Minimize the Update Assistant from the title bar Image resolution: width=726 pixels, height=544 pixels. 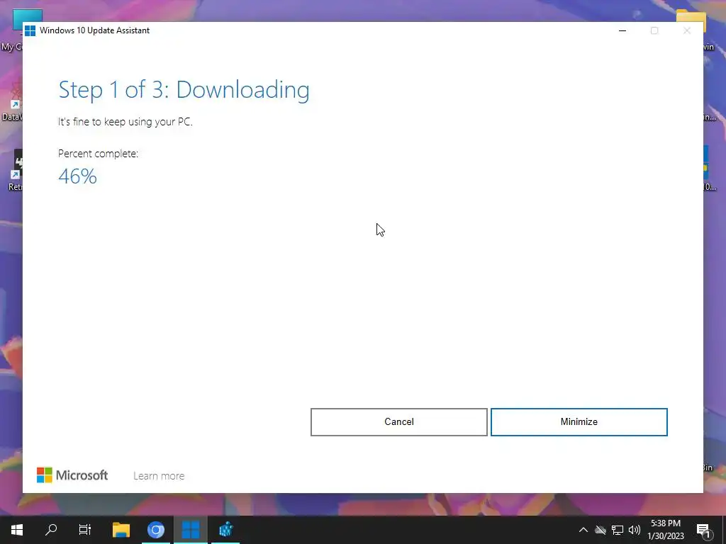tap(622, 30)
